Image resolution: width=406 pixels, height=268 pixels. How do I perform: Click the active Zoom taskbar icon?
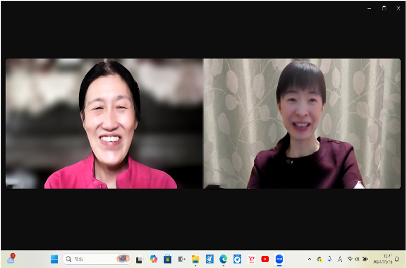coord(279,259)
